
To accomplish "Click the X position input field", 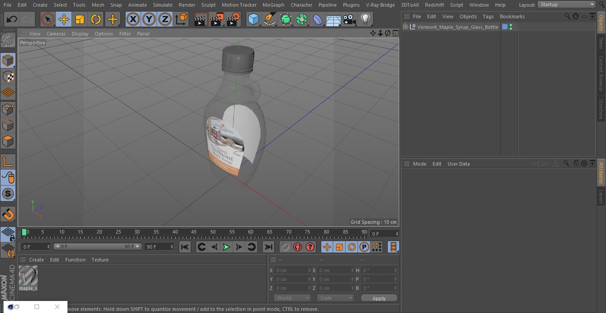I will [x=293, y=270].
